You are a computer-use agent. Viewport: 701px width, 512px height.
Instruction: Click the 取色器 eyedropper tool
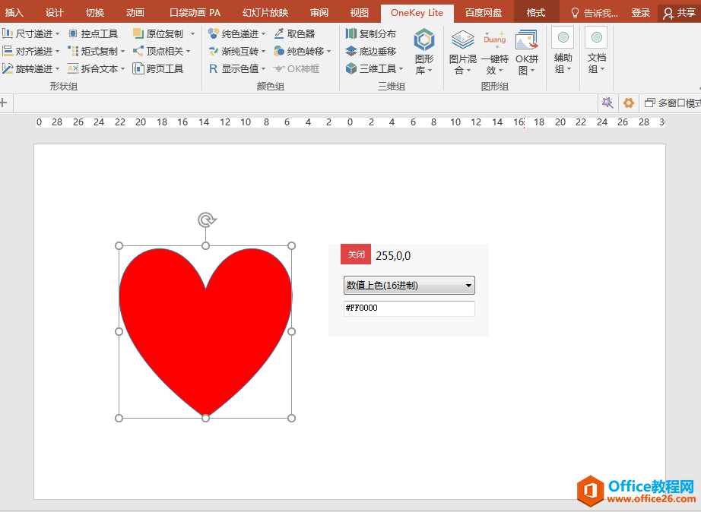(294, 33)
